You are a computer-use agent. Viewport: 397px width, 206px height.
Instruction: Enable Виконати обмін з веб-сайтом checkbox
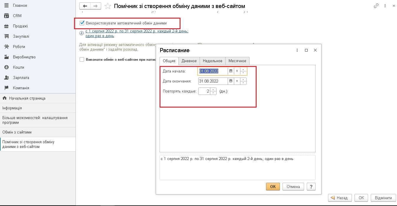click(82, 60)
